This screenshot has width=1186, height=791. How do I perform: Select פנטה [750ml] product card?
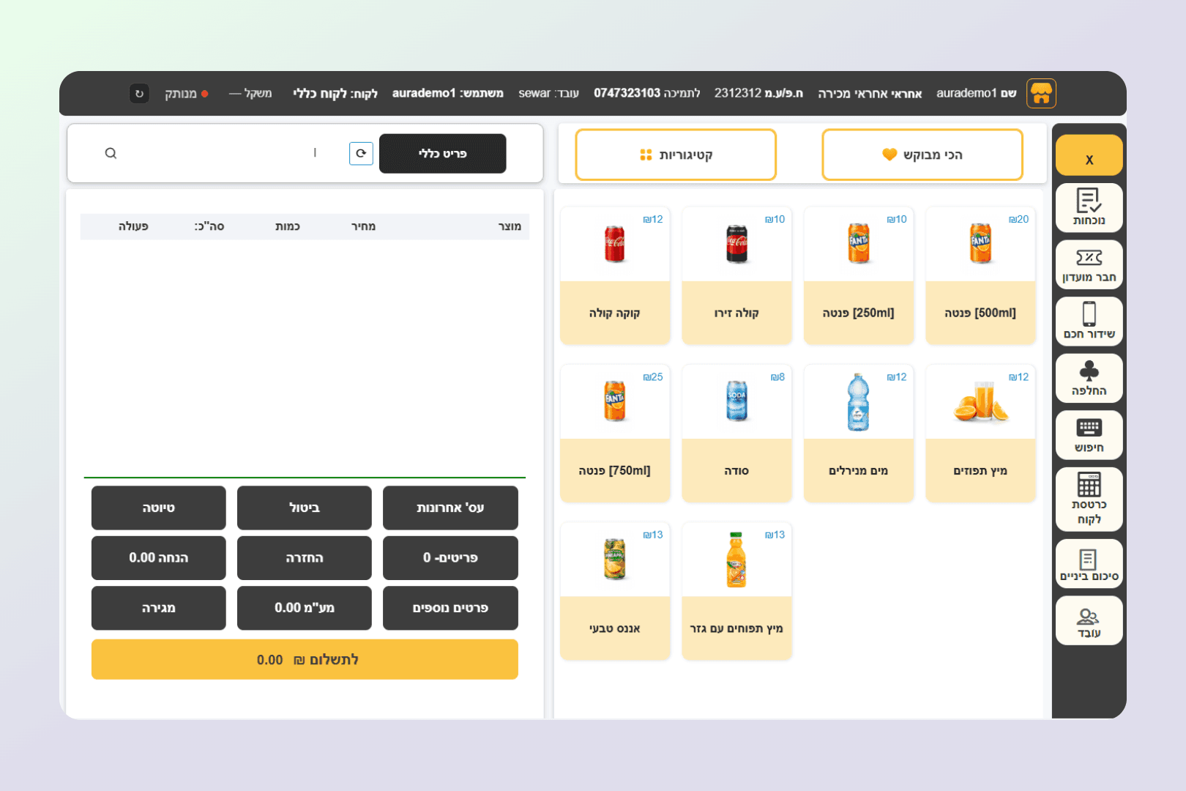click(615, 433)
